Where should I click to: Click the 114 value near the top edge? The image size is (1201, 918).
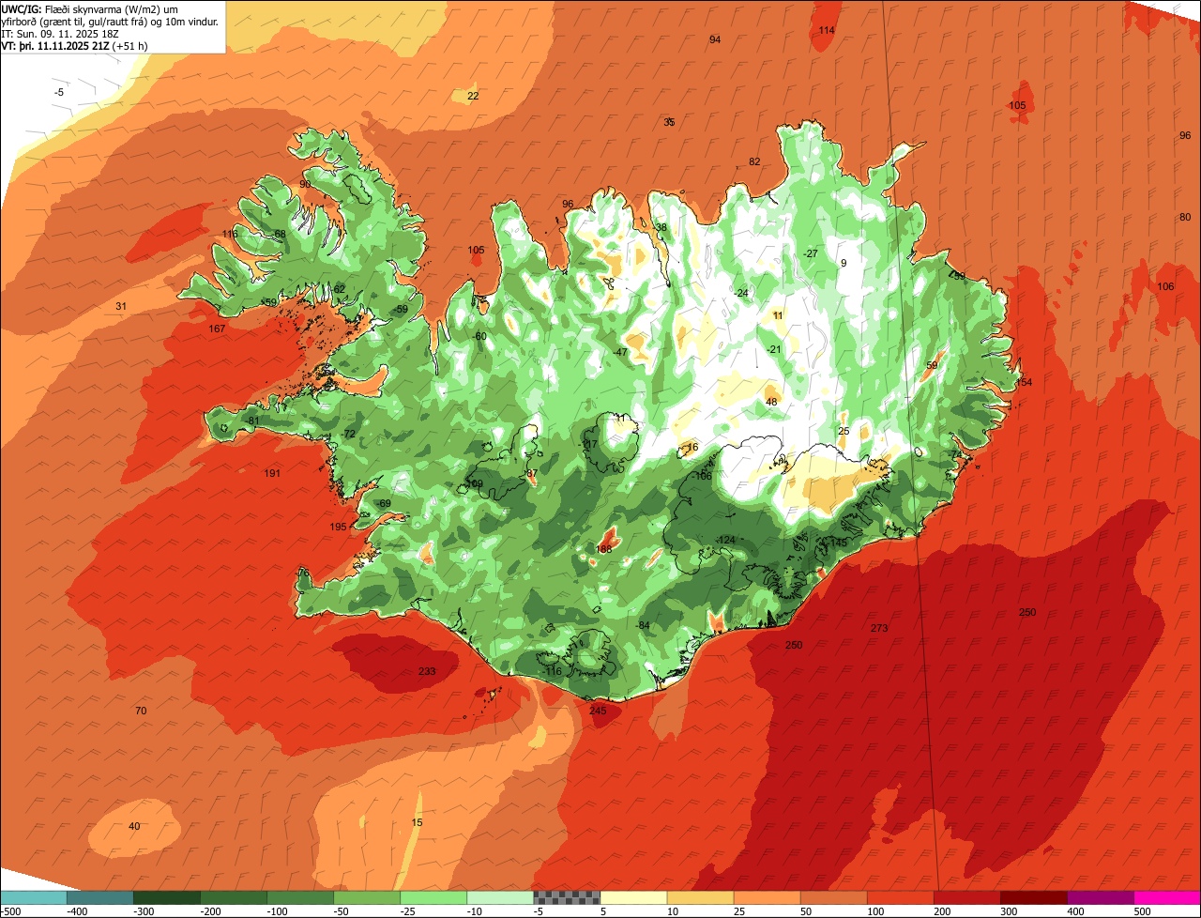827,30
